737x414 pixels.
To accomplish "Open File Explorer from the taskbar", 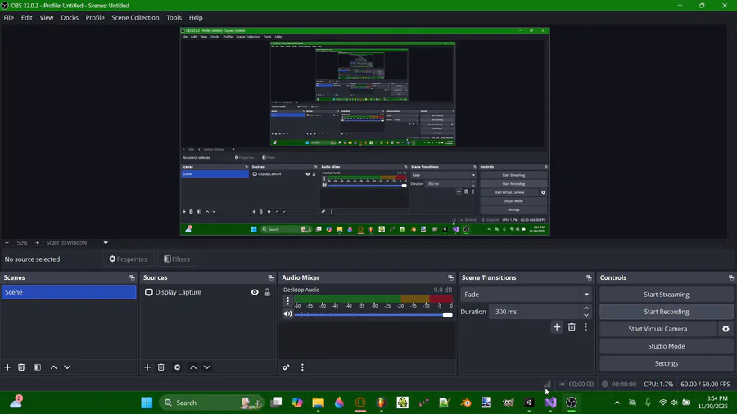I will (x=319, y=403).
